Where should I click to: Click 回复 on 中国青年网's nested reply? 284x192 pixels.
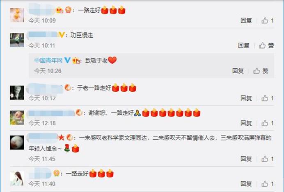click(x=238, y=71)
